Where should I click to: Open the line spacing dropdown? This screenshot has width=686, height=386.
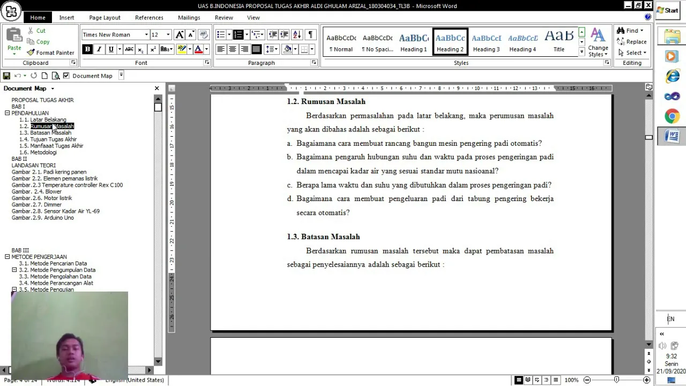click(273, 49)
